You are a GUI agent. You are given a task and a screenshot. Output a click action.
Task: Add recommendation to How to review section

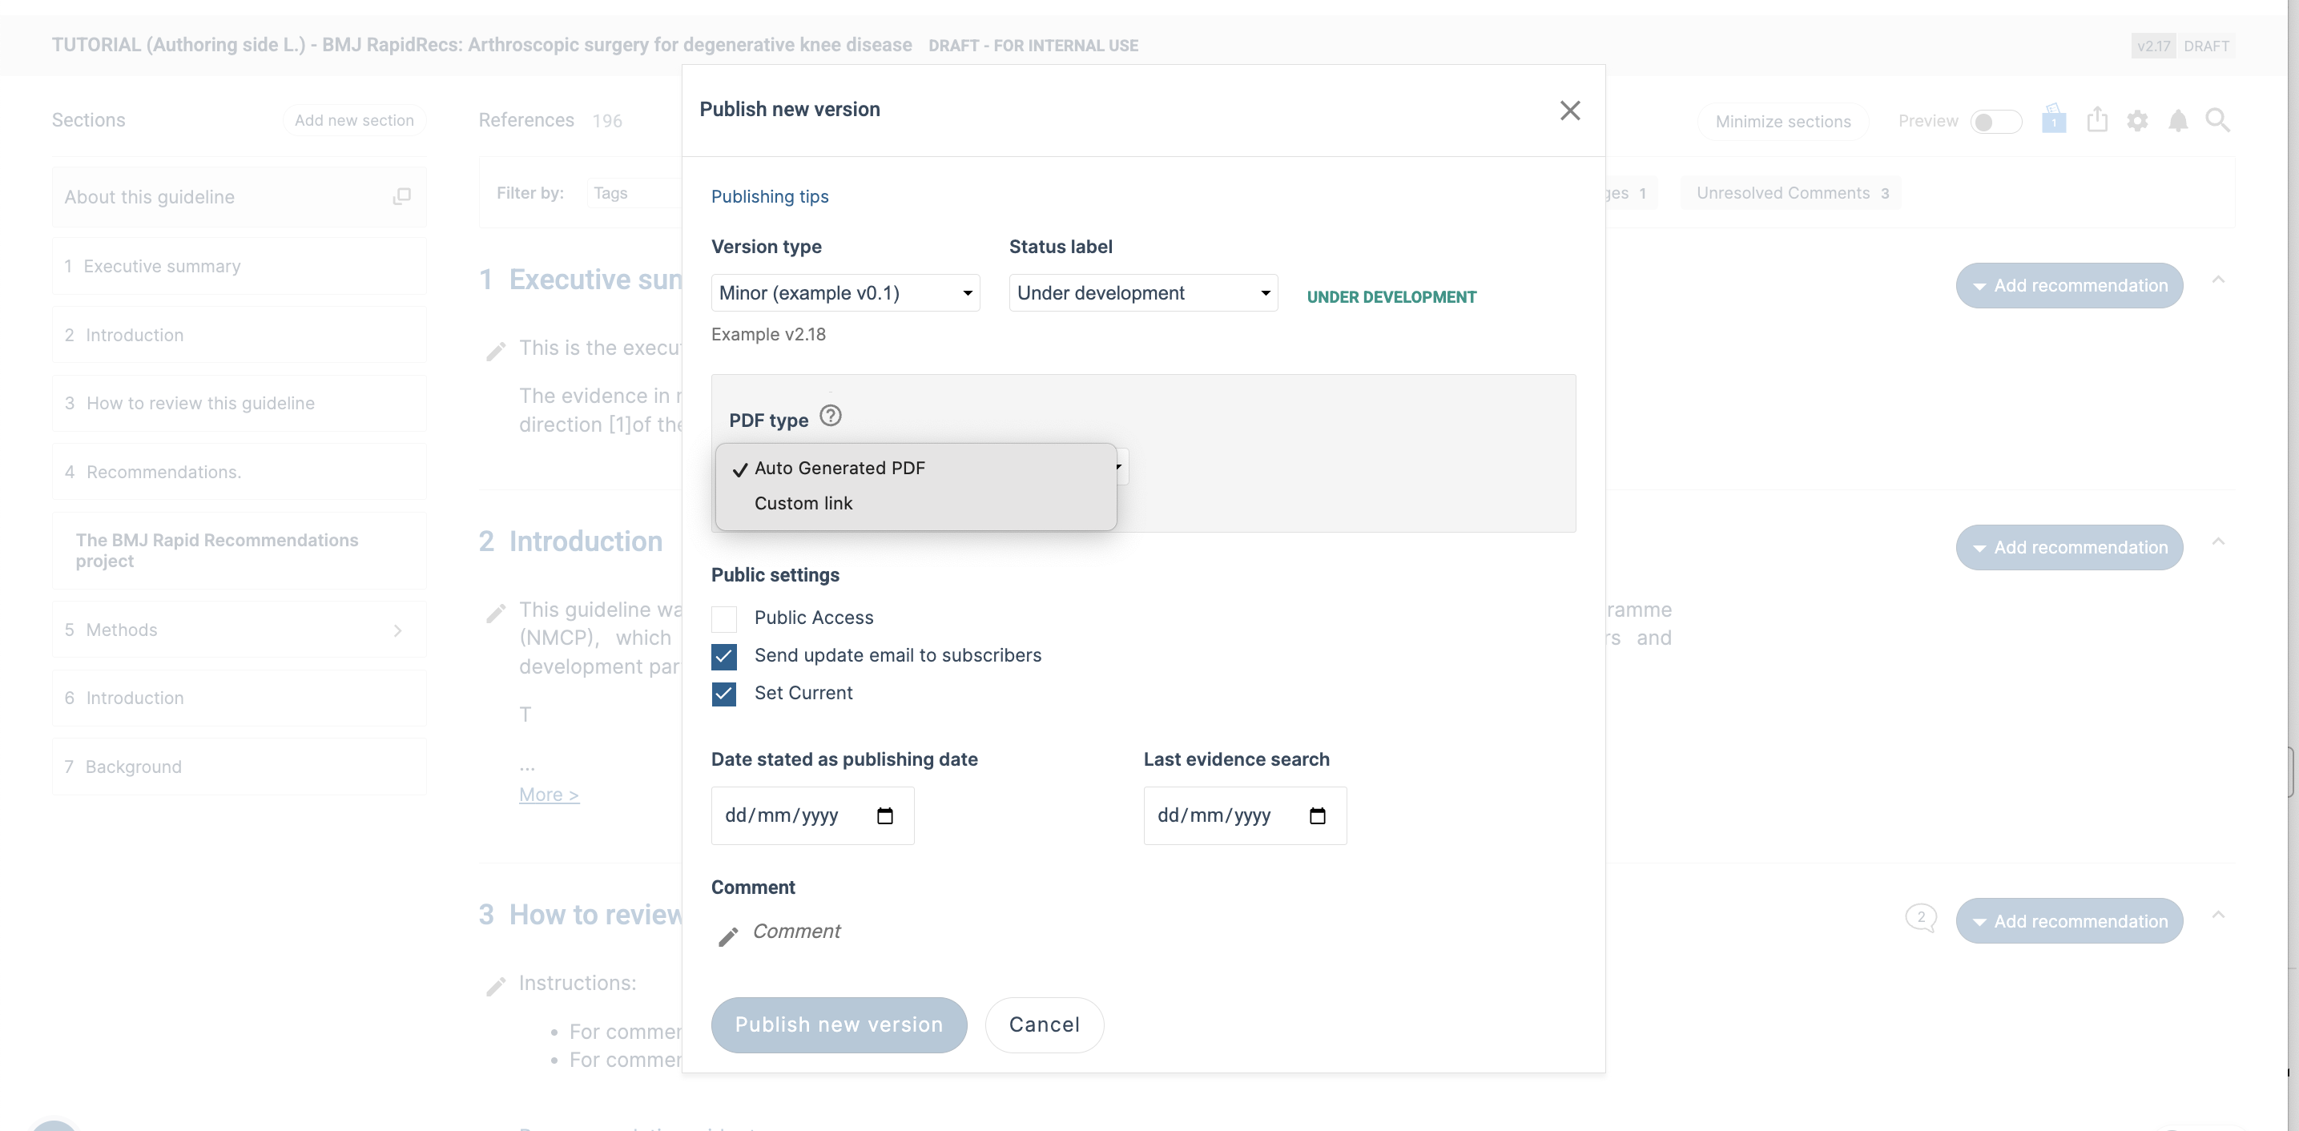(x=2069, y=921)
